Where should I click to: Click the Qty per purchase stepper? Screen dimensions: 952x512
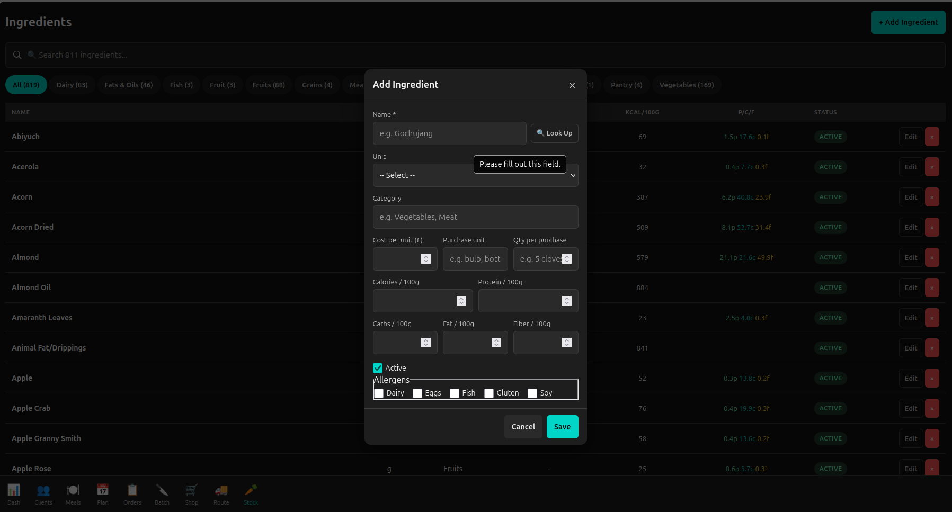point(567,259)
